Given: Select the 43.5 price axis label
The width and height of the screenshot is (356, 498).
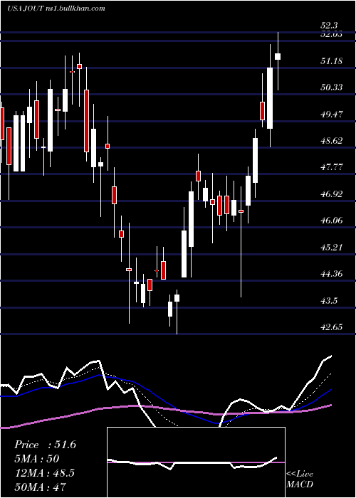Looking at the screenshot, I should (x=329, y=300).
